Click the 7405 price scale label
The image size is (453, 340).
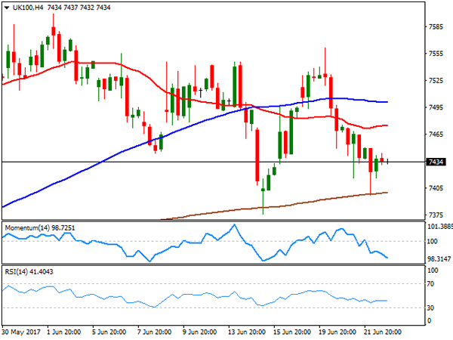436,188
